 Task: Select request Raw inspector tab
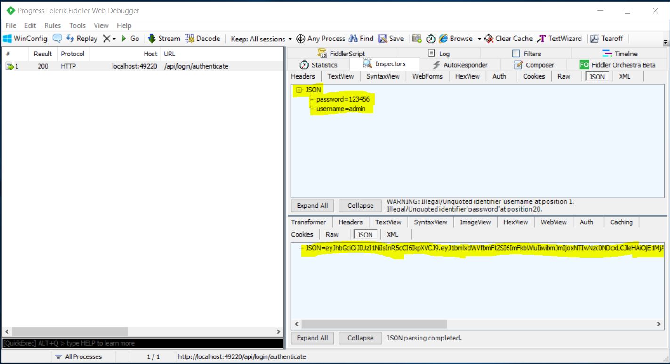(564, 76)
